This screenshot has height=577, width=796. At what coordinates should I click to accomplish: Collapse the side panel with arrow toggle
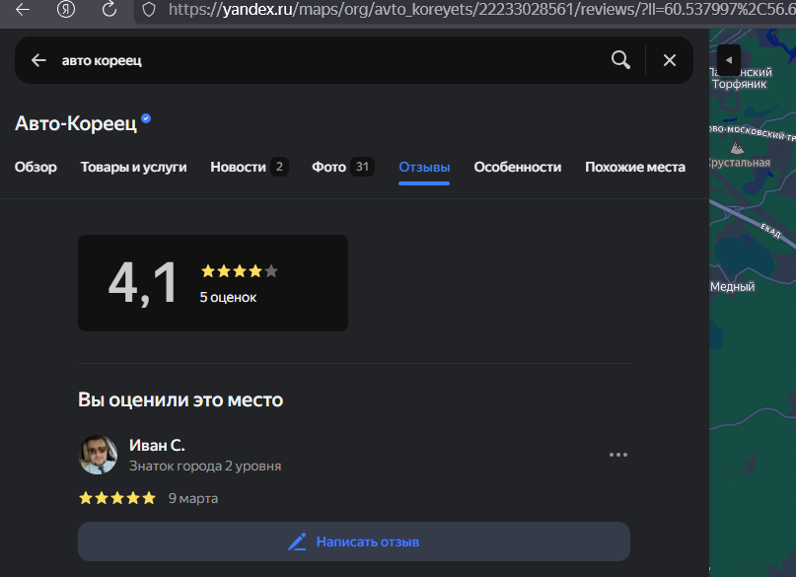point(729,60)
